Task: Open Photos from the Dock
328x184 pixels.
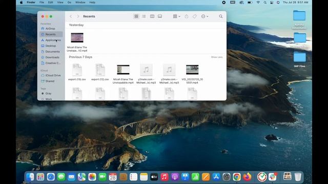Action: (92, 177)
